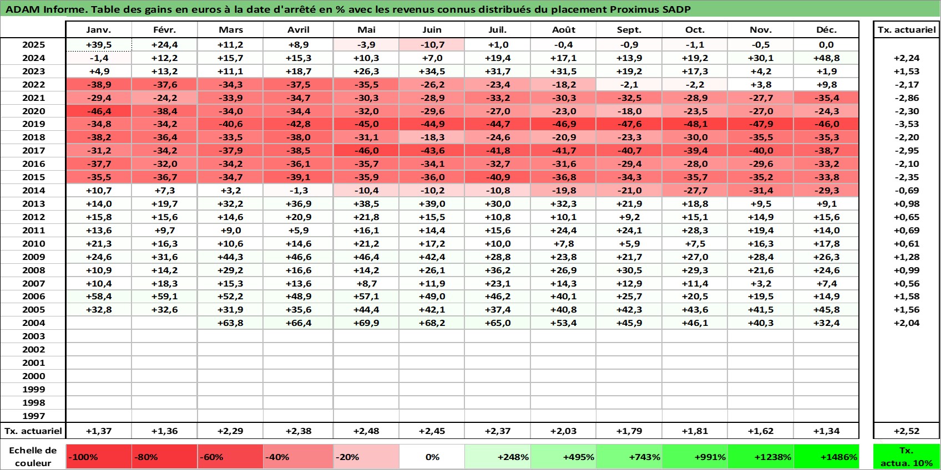Select the 'Sept.' column header
Screen dimensions: 941x470
point(629,30)
